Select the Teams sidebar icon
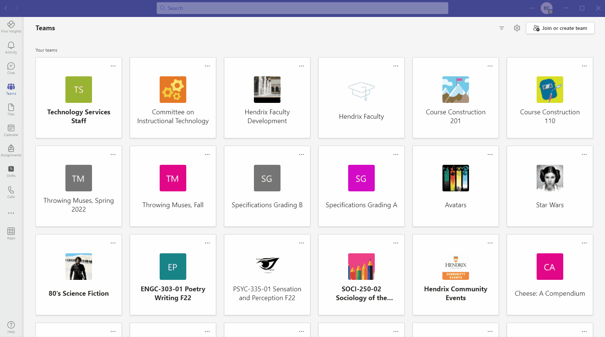 [x=11, y=89]
